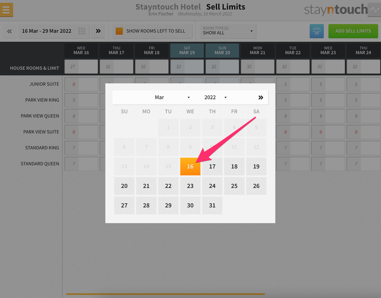
Task: Choose March 21 in calendar popup
Action: [x=146, y=186]
